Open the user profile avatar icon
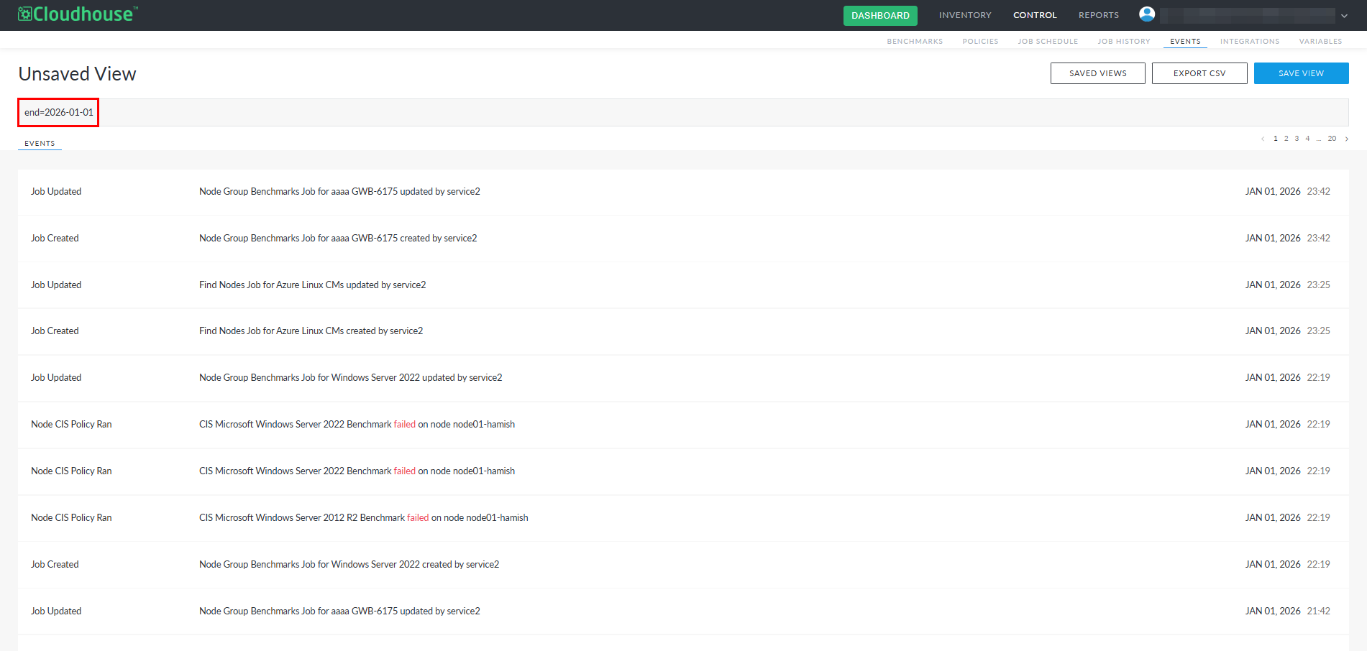 click(x=1147, y=14)
